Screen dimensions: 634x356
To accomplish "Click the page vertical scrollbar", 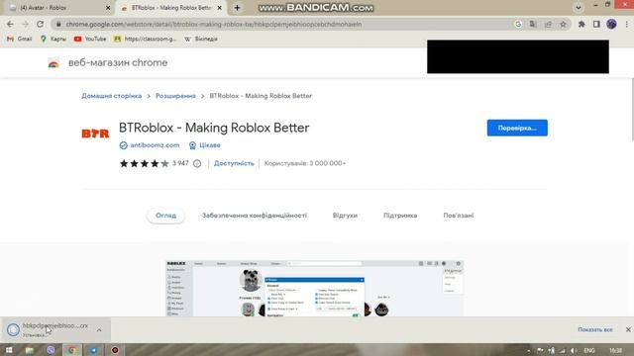I will tap(631, 109).
